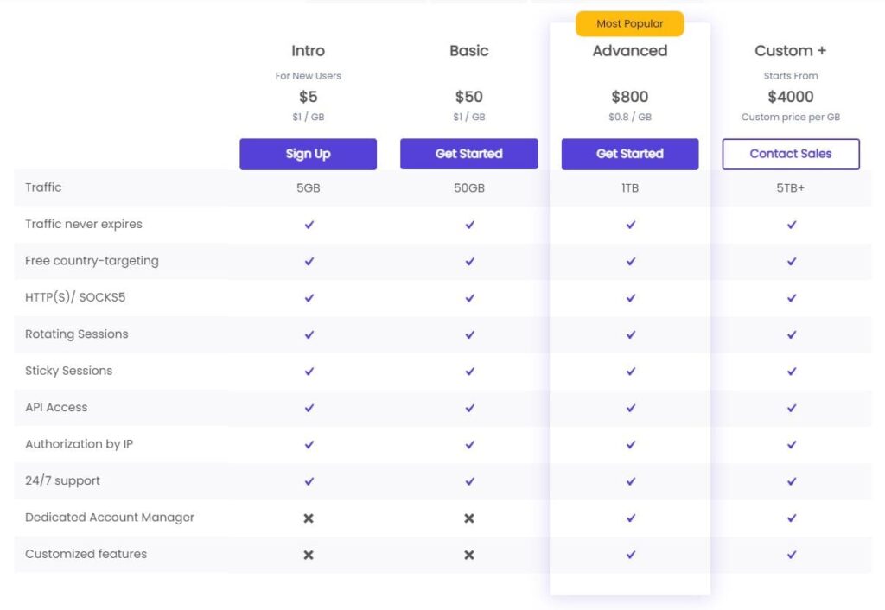Image resolution: width=885 pixels, height=610 pixels.
Task: Click the Most Popular badge
Action: 630,23
